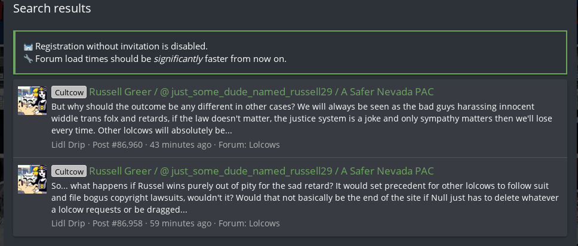Image resolution: width=578 pixels, height=246 pixels.
Task: Go to Post #86,958
Action: [118, 223]
